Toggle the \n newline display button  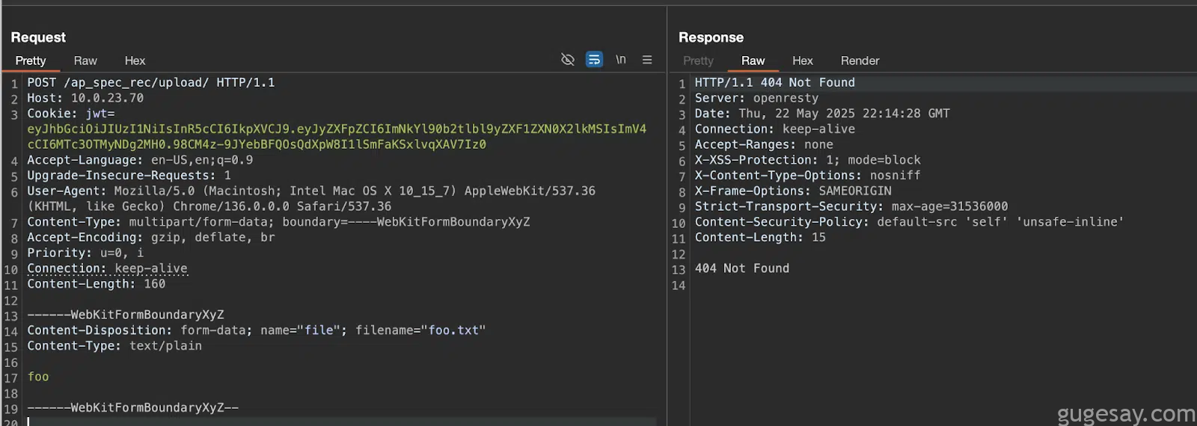pyautogui.click(x=621, y=60)
